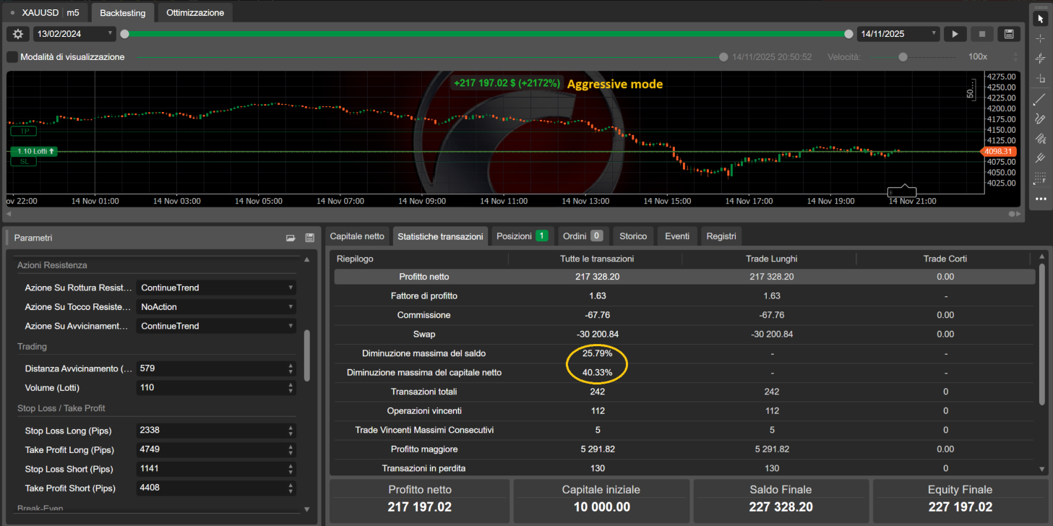Select the Fibonacci grid tool
The width and height of the screenshot is (1053, 526).
click(1041, 178)
